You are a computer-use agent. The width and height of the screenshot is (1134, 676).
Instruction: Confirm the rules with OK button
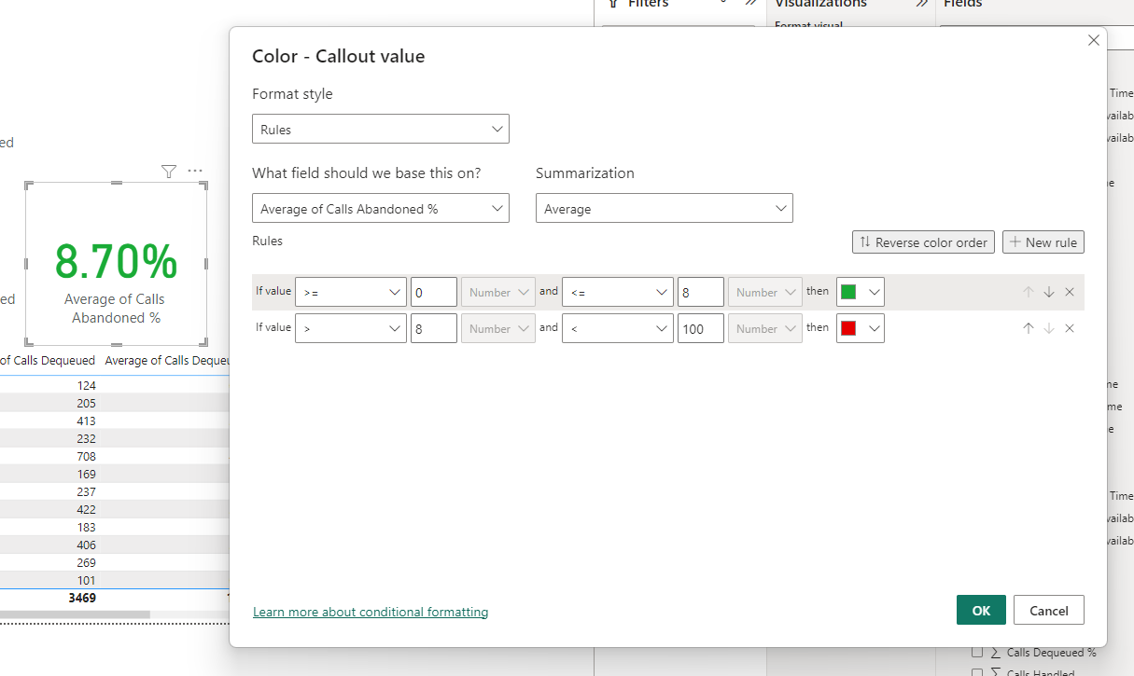point(981,610)
